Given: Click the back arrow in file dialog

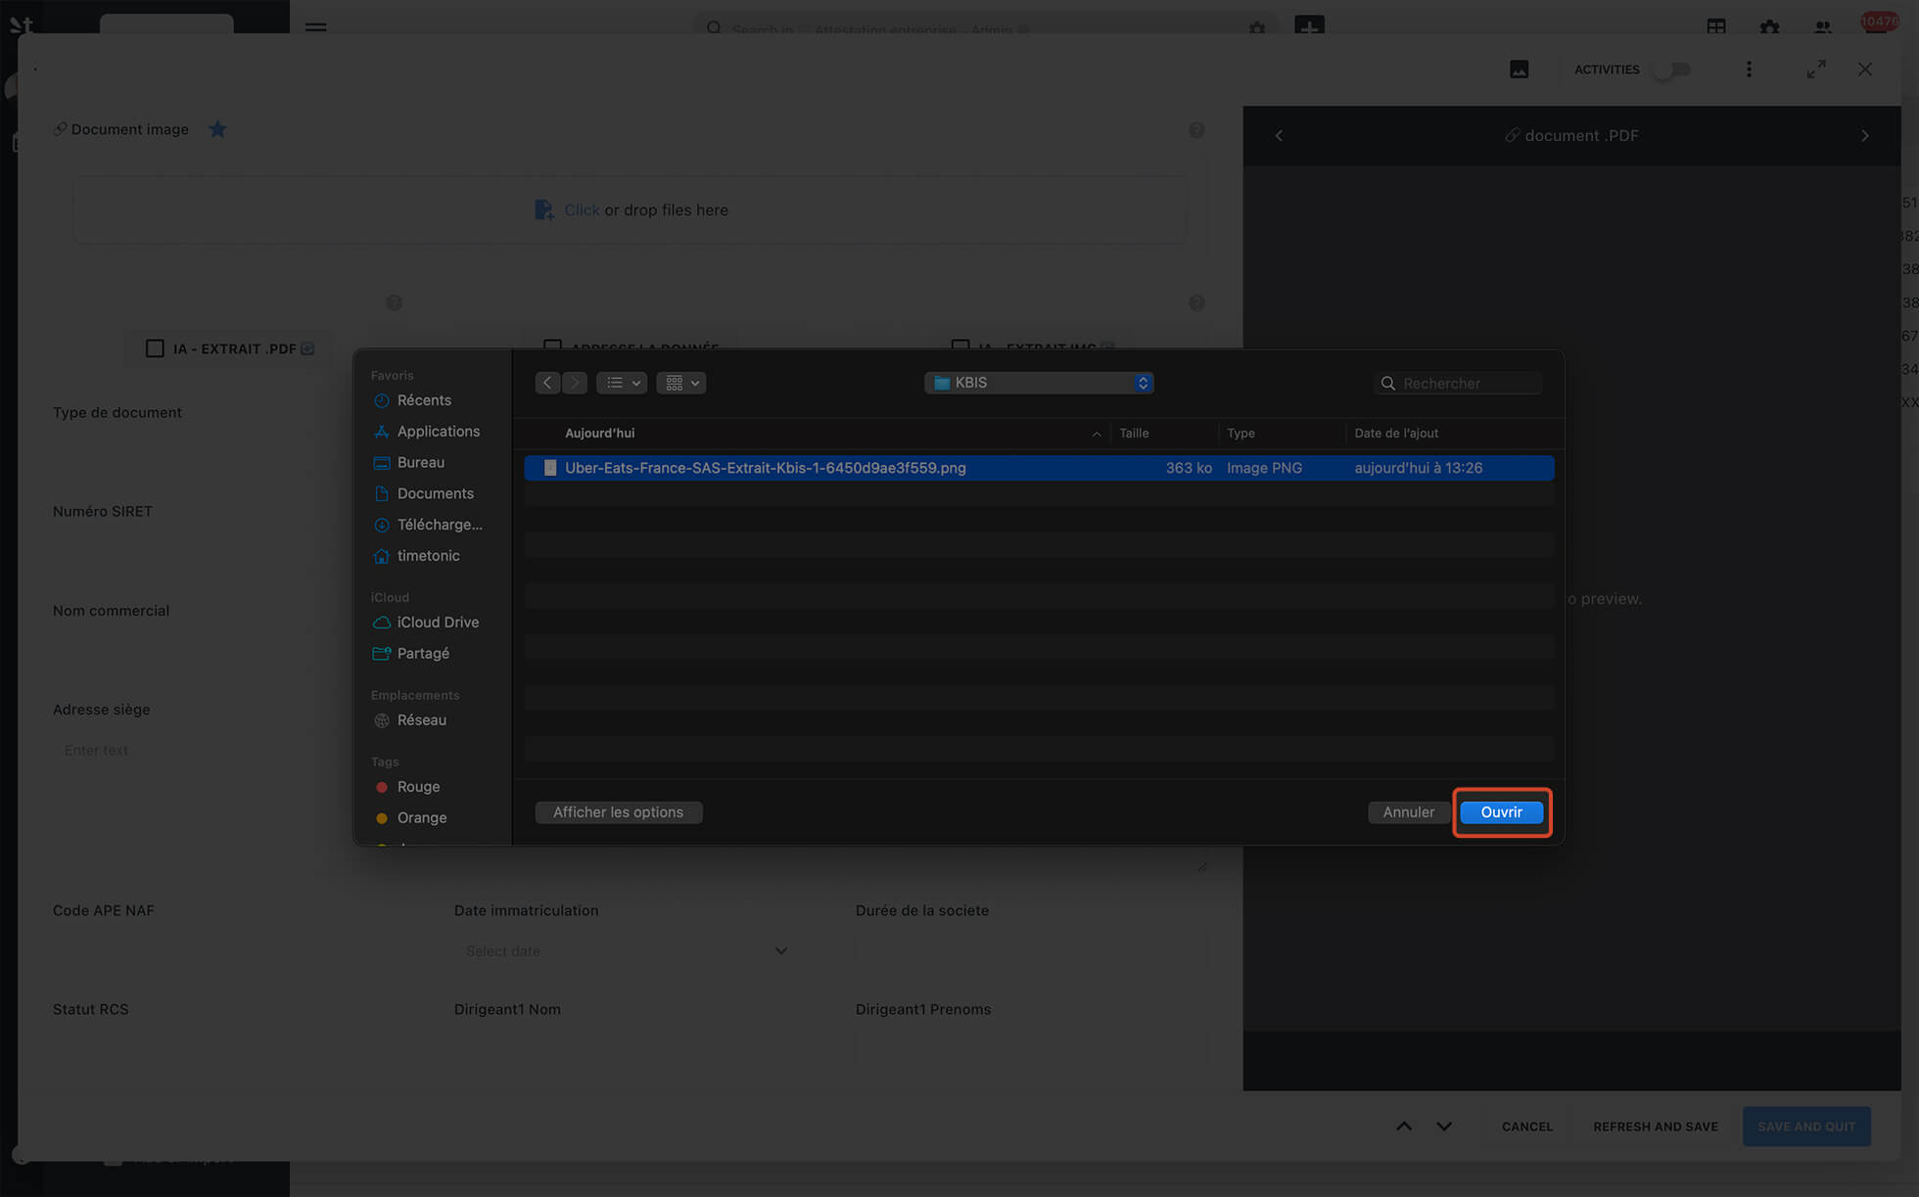Looking at the screenshot, I should tap(547, 383).
